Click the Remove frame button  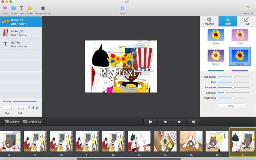point(12,122)
